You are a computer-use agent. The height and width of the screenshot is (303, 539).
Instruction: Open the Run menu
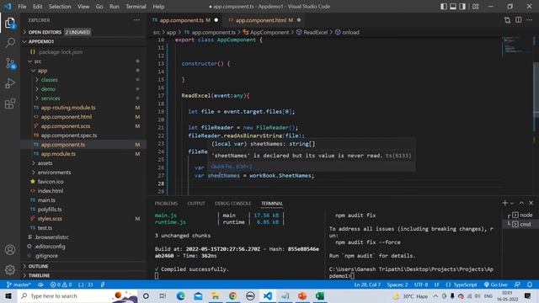pyautogui.click(x=115, y=7)
